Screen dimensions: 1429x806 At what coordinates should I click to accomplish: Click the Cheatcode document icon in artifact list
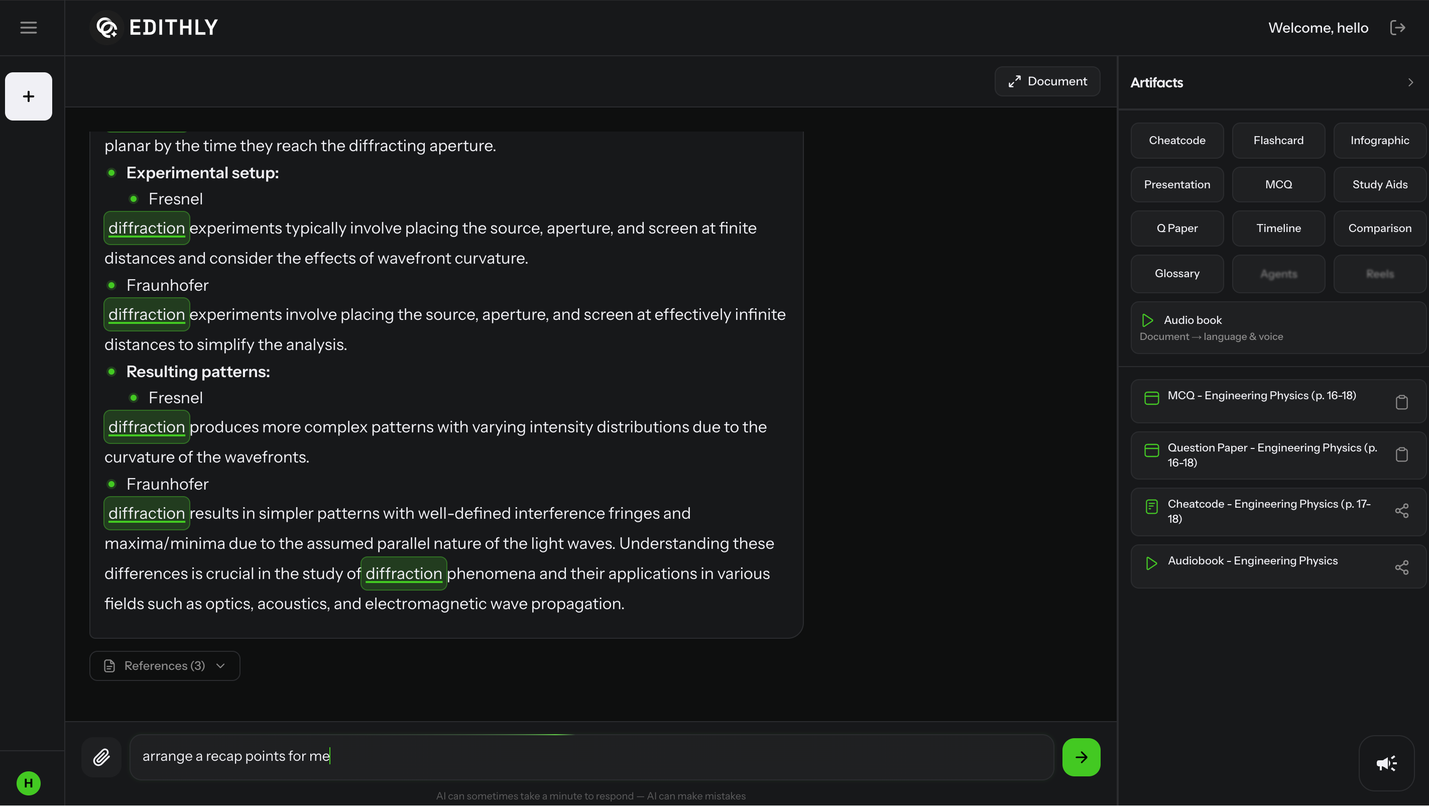(1152, 507)
